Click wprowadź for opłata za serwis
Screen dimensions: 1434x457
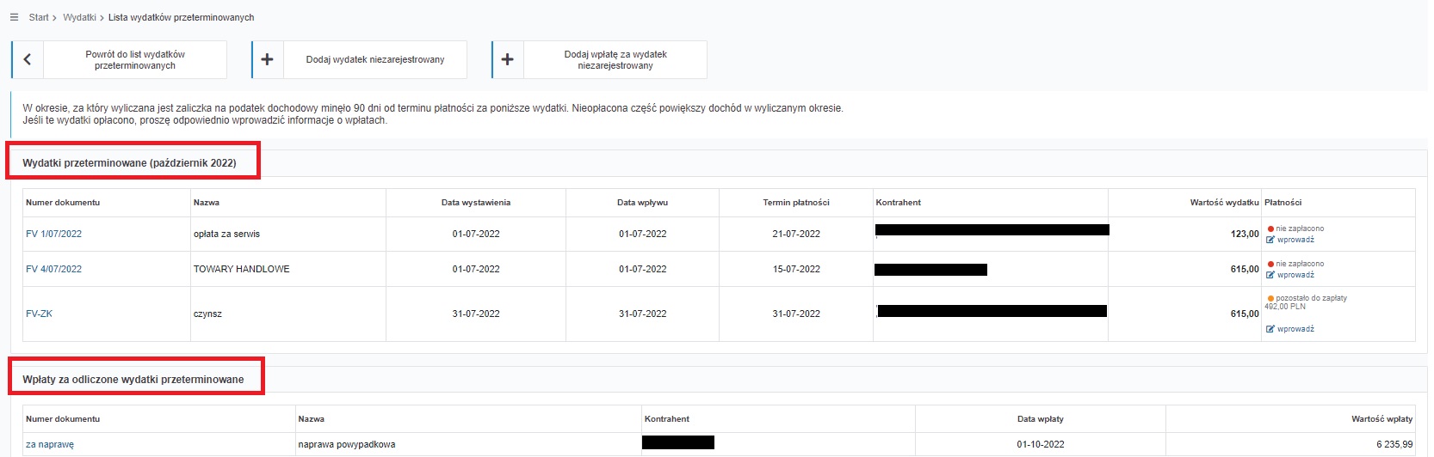click(x=1295, y=240)
